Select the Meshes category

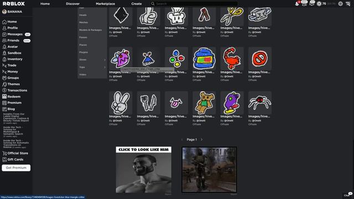(84, 23)
